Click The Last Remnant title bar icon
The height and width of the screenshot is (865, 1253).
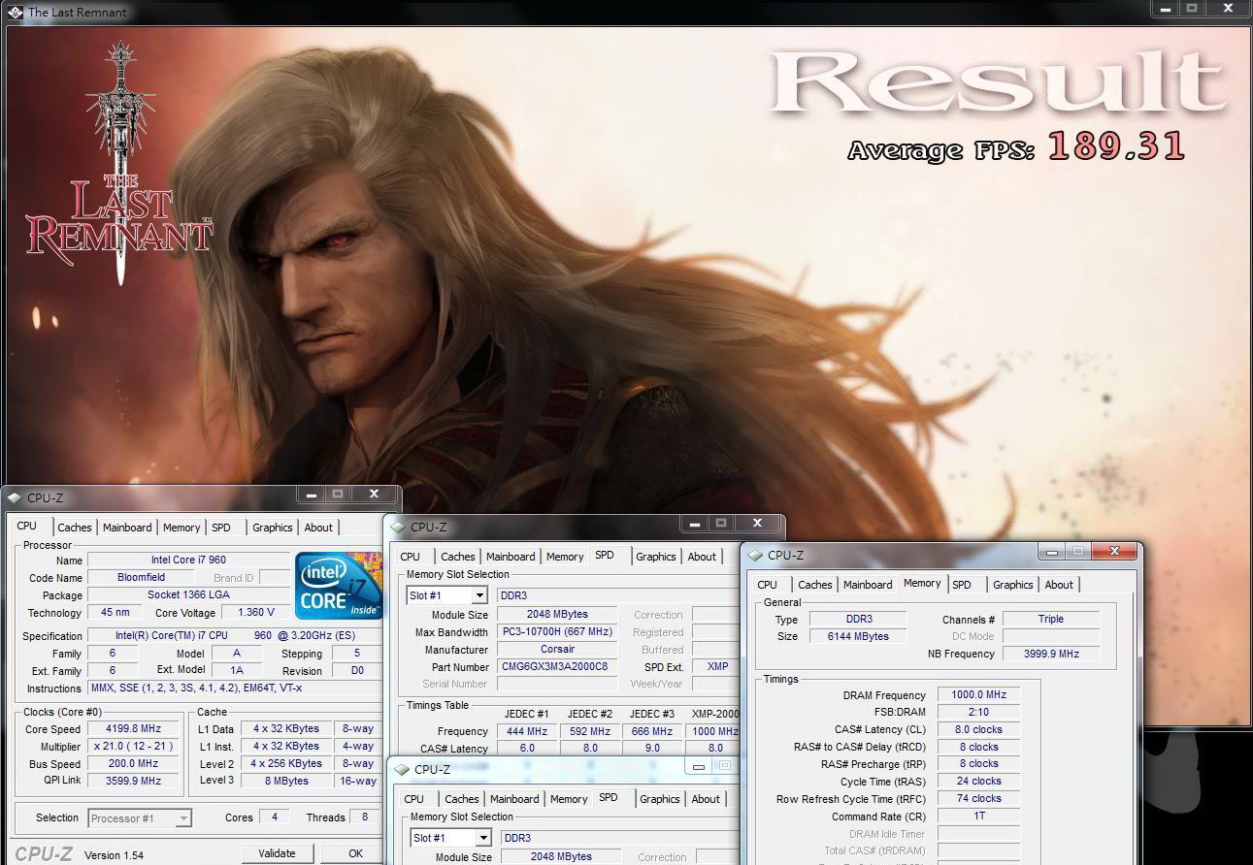point(15,13)
